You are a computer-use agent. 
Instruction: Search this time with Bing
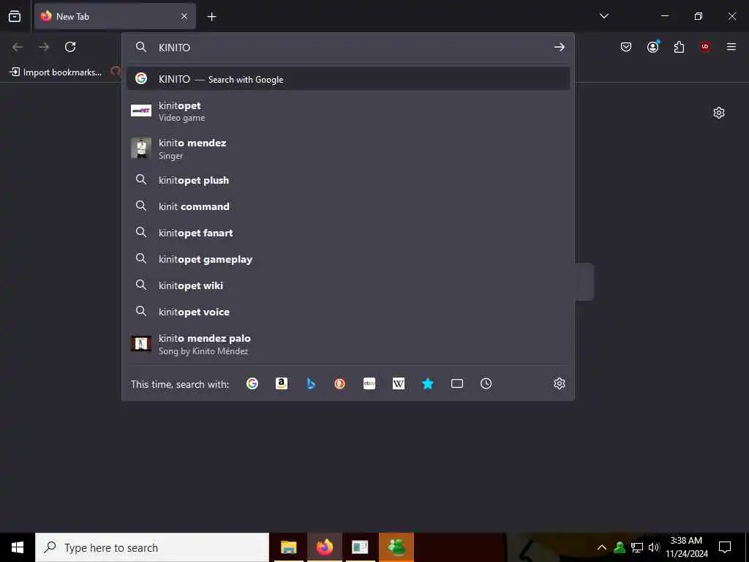coord(311,383)
